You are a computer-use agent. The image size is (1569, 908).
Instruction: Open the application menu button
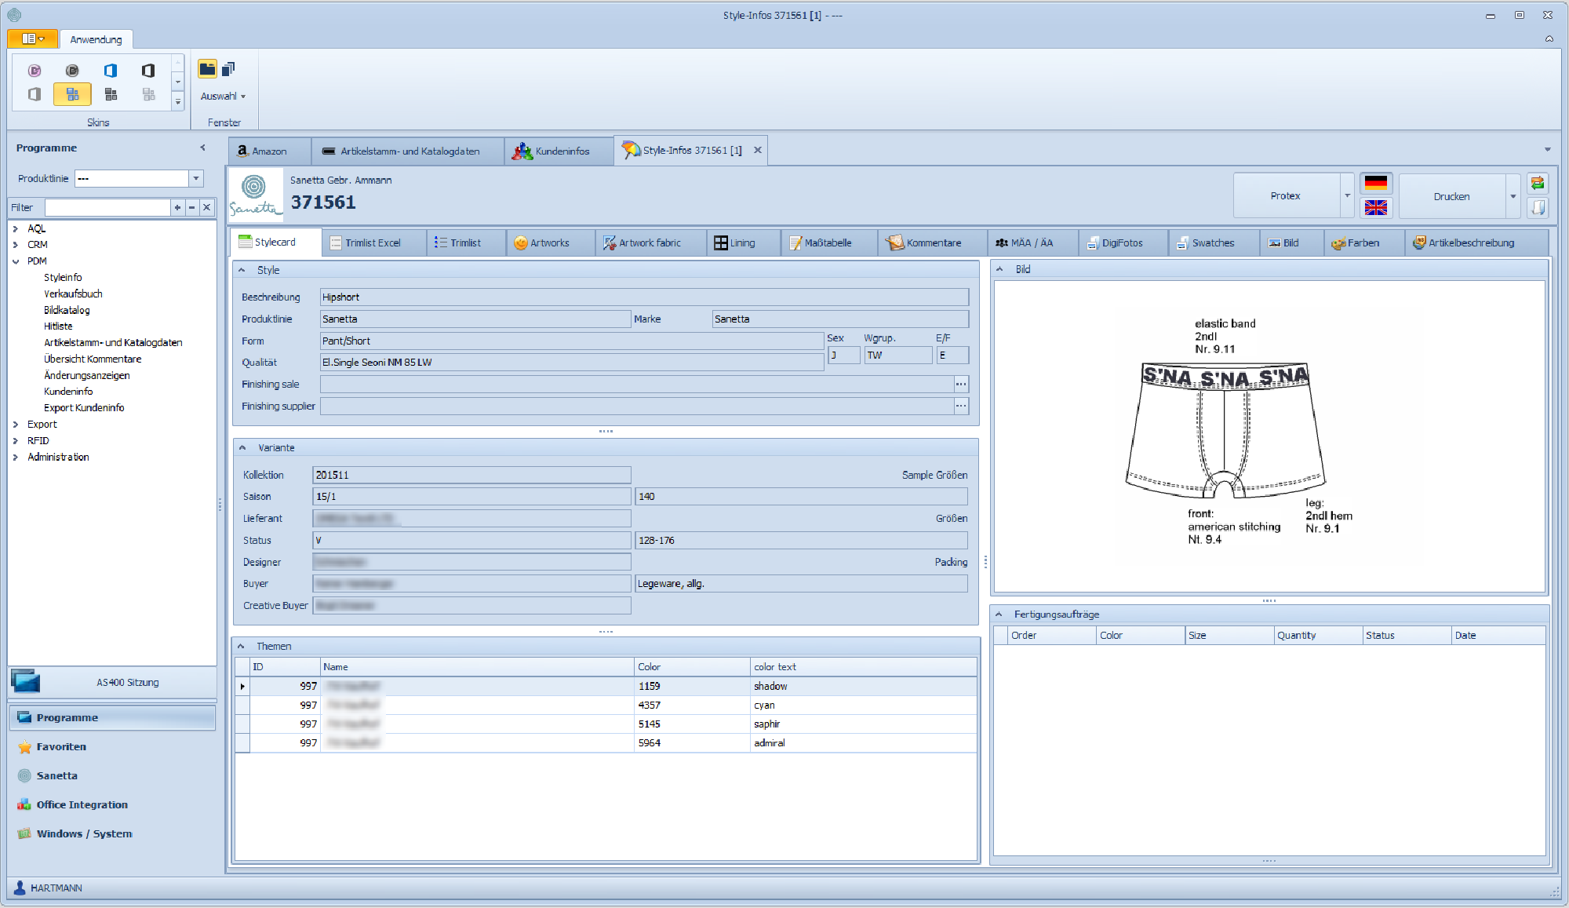point(32,38)
